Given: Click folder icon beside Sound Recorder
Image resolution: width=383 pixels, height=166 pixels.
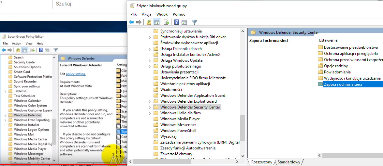Looking at the screenshot, I should pyautogui.click(x=10, y=82).
